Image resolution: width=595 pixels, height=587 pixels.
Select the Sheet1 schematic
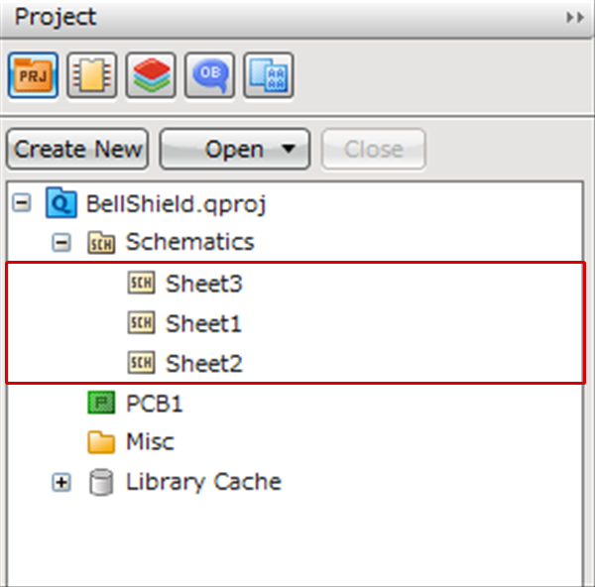tap(203, 323)
